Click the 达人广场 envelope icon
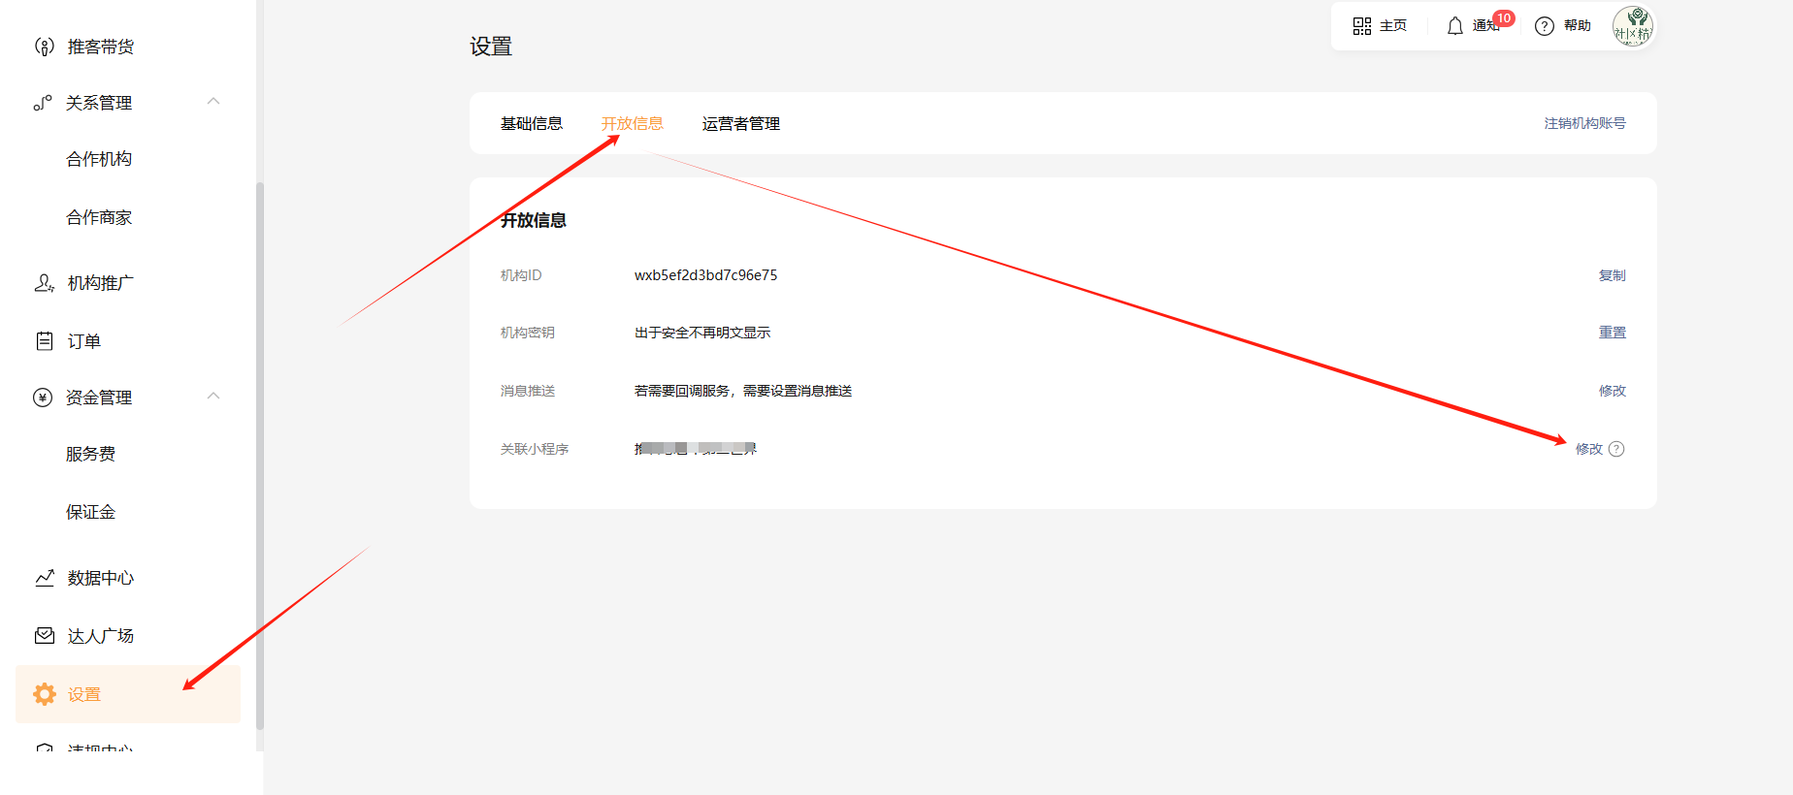This screenshot has width=1793, height=795. coord(44,636)
